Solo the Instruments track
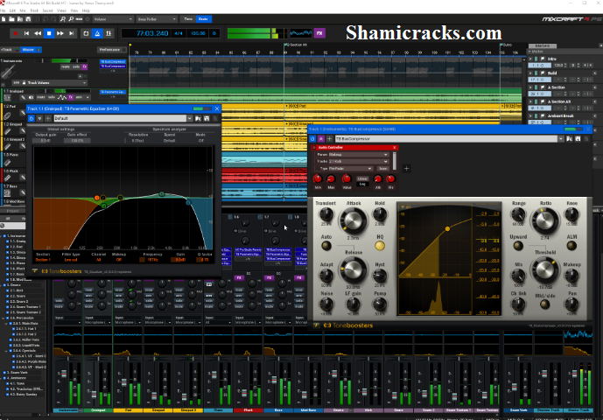The height and width of the screenshot is (420, 603). coord(76,66)
